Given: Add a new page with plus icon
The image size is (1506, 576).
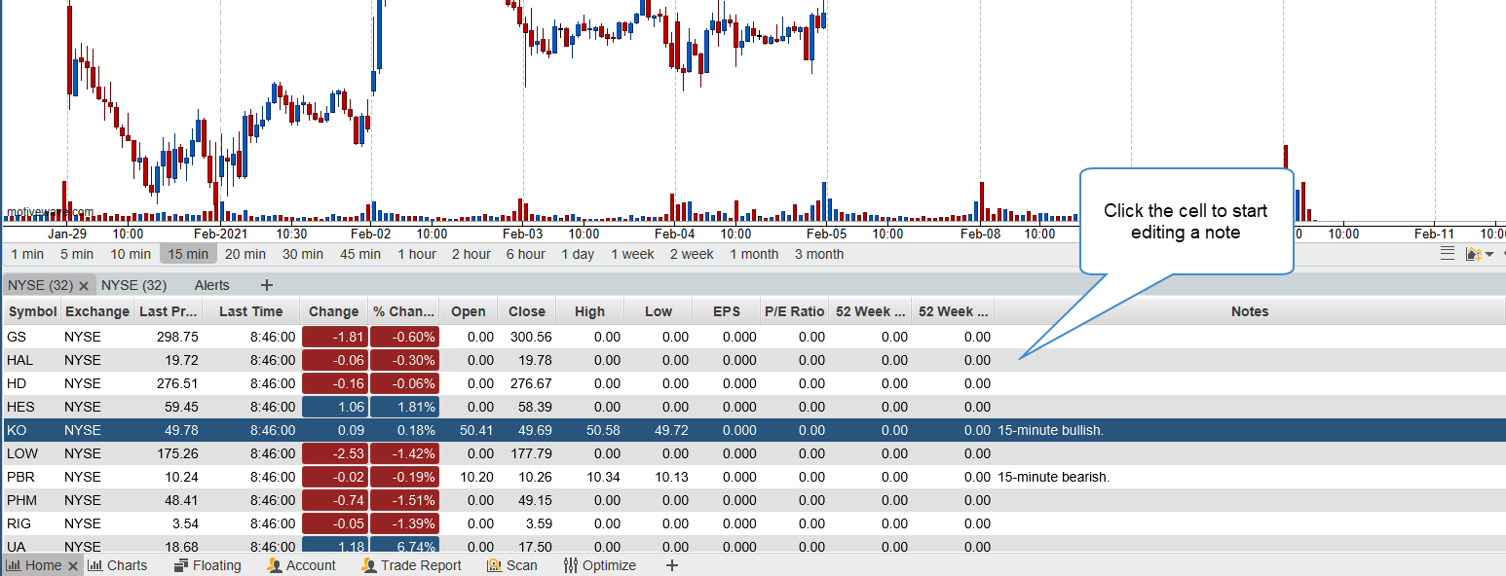Looking at the screenshot, I should tap(671, 565).
